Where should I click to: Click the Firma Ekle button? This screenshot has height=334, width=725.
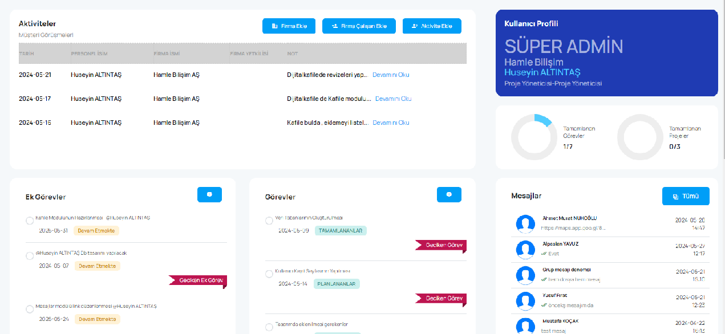coord(289,26)
